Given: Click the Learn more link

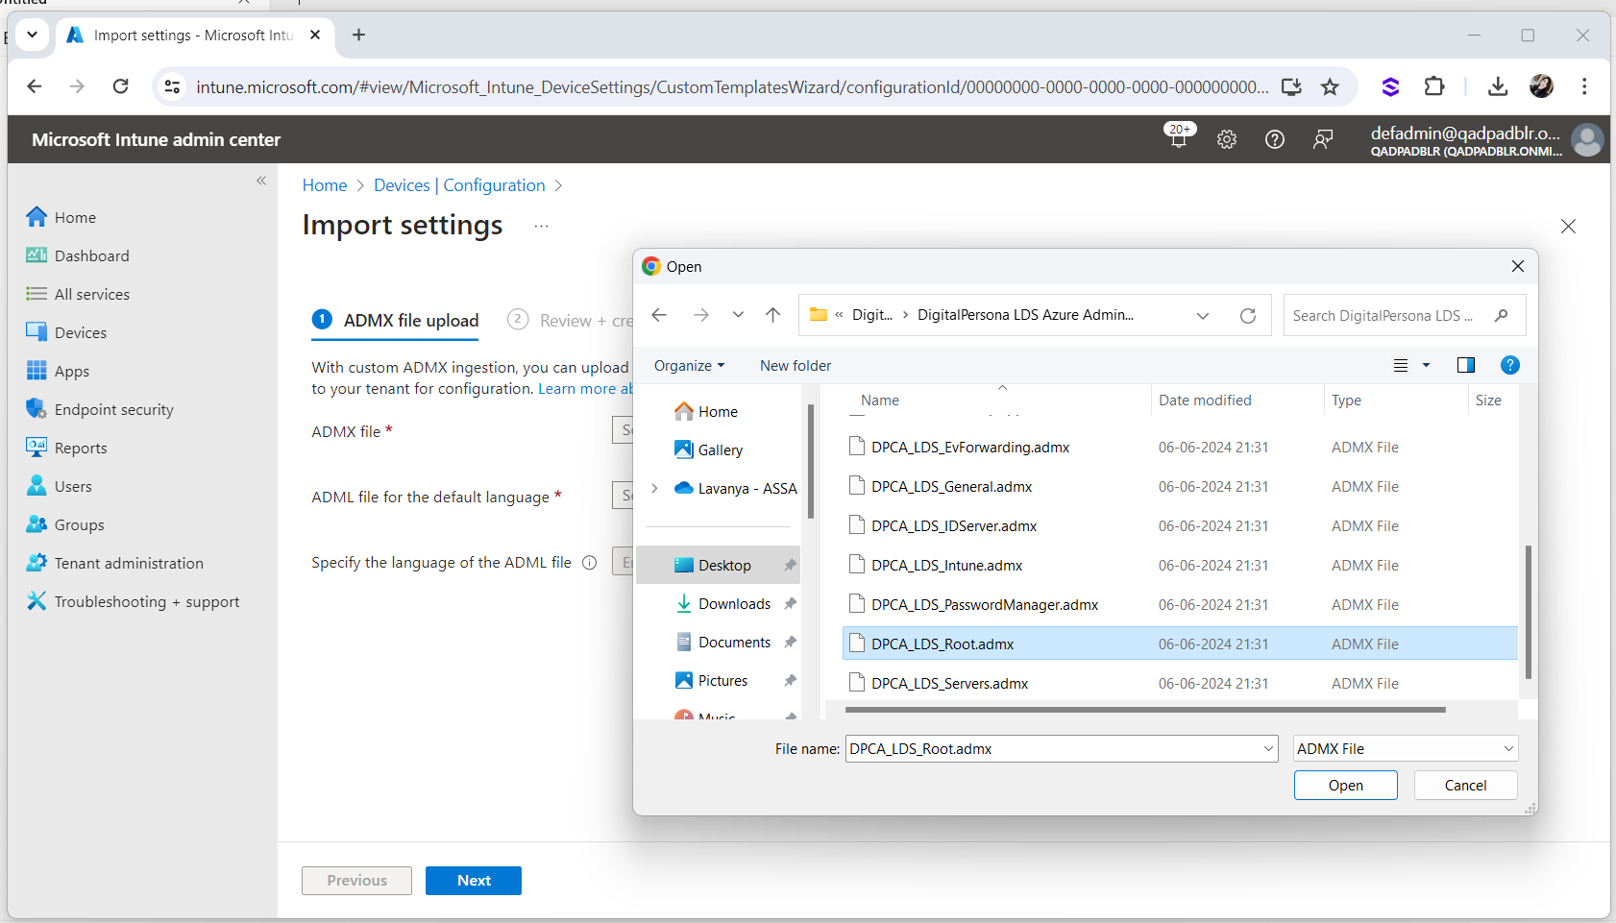Looking at the screenshot, I should tap(584, 388).
